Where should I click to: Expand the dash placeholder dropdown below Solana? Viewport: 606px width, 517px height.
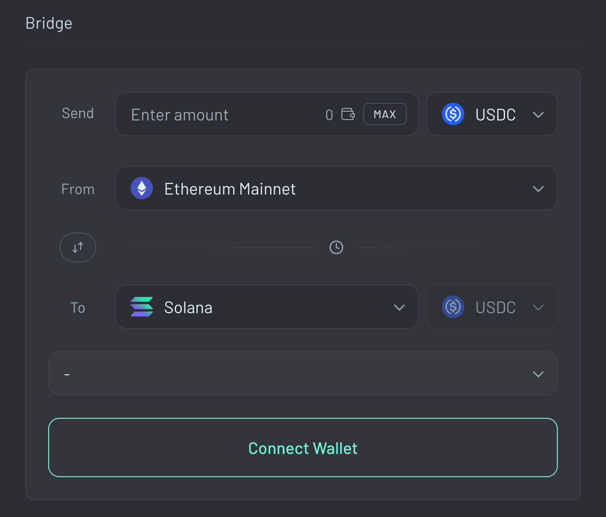tap(303, 374)
